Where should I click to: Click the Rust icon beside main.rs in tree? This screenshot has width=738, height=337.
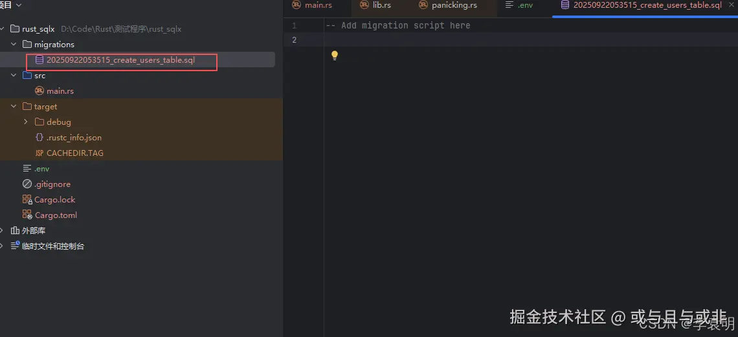(x=39, y=91)
